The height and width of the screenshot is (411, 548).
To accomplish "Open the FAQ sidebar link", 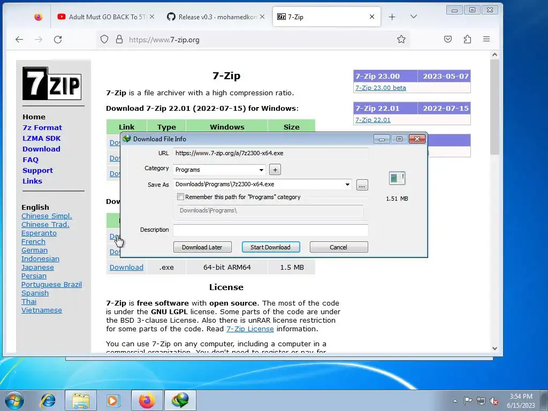I will click(x=31, y=159).
